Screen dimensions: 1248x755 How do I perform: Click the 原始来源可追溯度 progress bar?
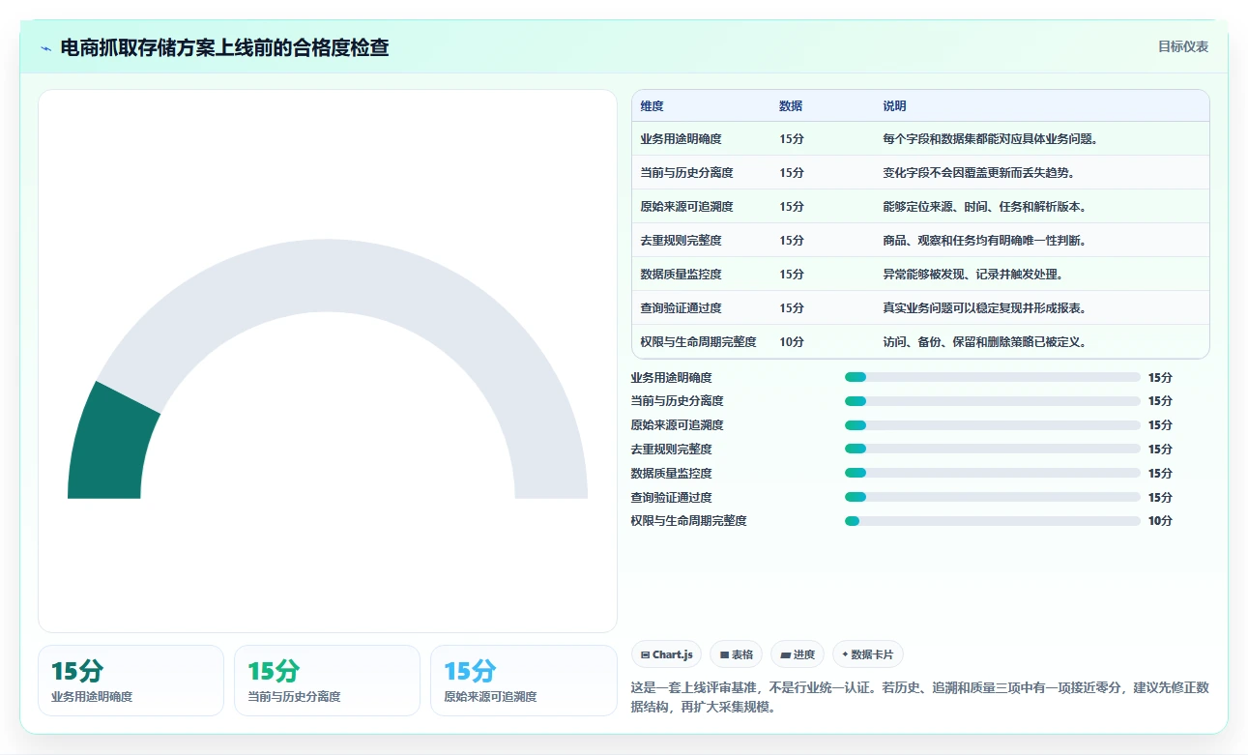click(x=993, y=425)
